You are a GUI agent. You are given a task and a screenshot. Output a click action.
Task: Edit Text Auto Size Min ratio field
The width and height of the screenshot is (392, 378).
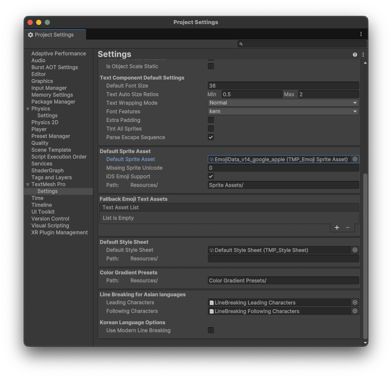click(252, 94)
